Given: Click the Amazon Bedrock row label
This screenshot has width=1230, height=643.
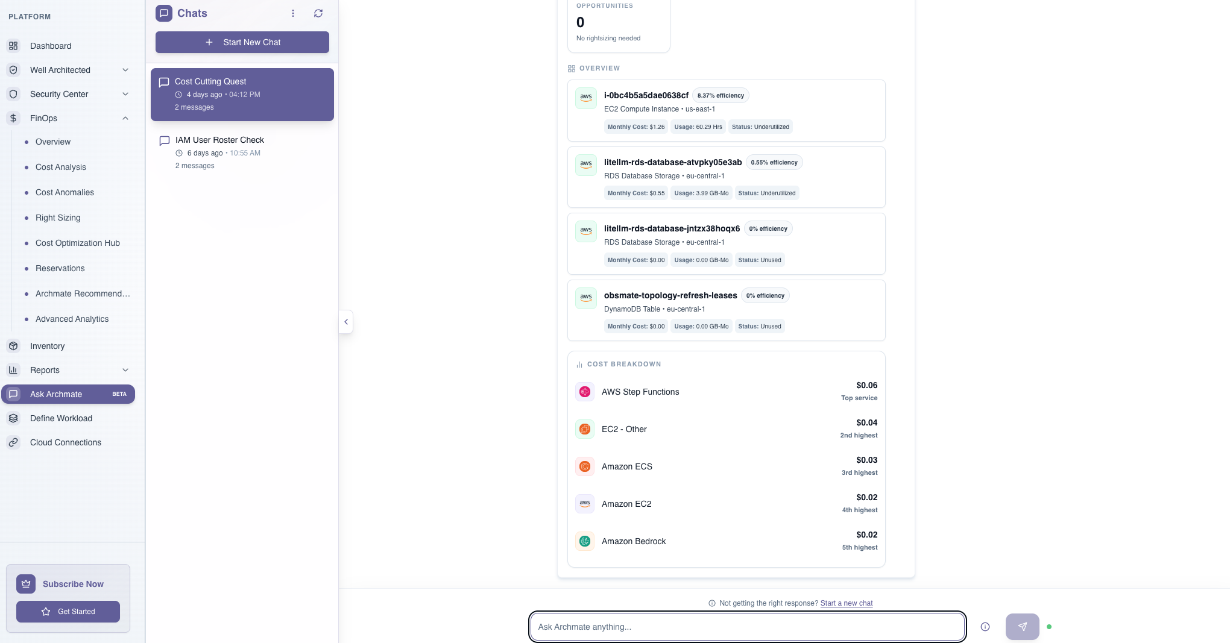Looking at the screenshot, I should (x=634, y=541).
